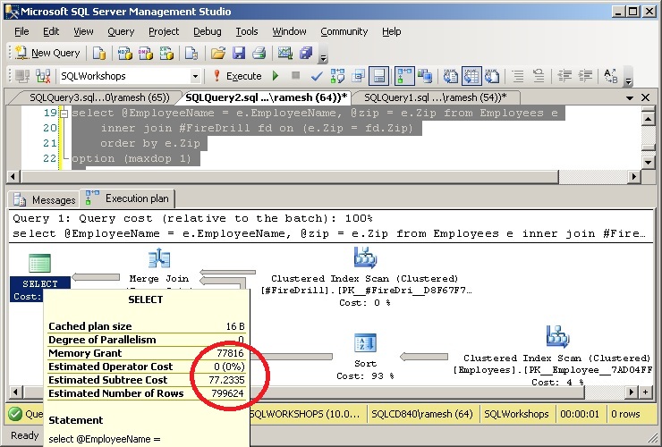
Task: Open the active files list dropdown arrow
Action: [630, 98]
